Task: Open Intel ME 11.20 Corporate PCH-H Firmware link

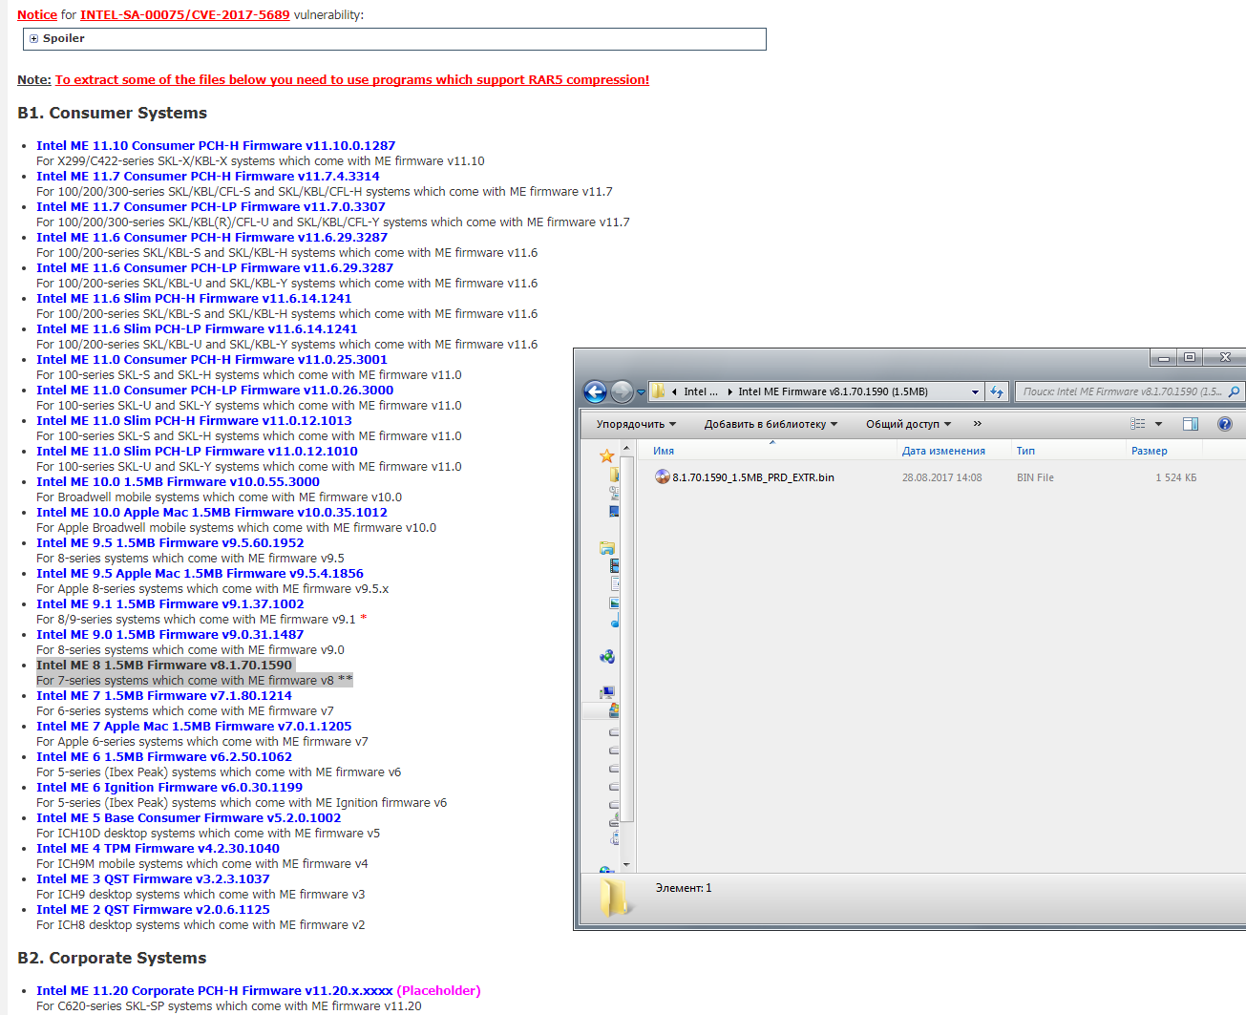Action: (x=215, y=990)
